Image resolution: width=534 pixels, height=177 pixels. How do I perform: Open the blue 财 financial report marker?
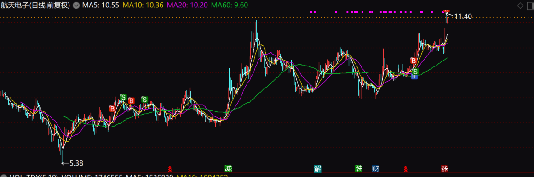coord(376,168)
